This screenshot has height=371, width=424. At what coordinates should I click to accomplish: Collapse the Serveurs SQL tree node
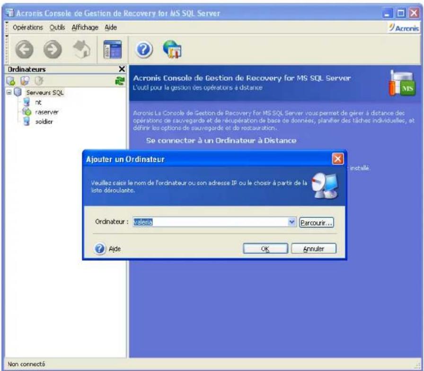pyautogui.click(x=9, y=92)
